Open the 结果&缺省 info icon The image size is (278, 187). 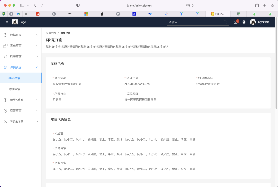pyautogui.click(x=5, y=99)
